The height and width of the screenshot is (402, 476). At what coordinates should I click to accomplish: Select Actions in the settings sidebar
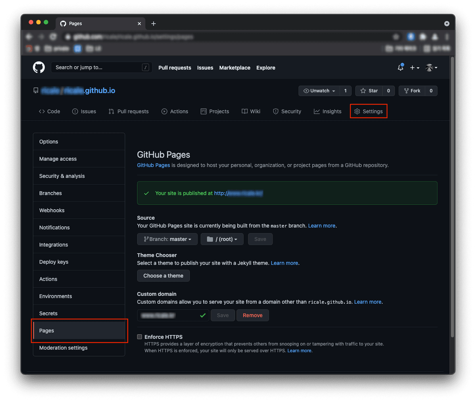pyautogui.click(x=79, y=279)
